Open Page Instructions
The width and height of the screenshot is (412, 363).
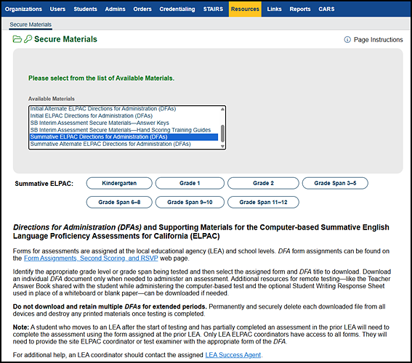[378, 40]
